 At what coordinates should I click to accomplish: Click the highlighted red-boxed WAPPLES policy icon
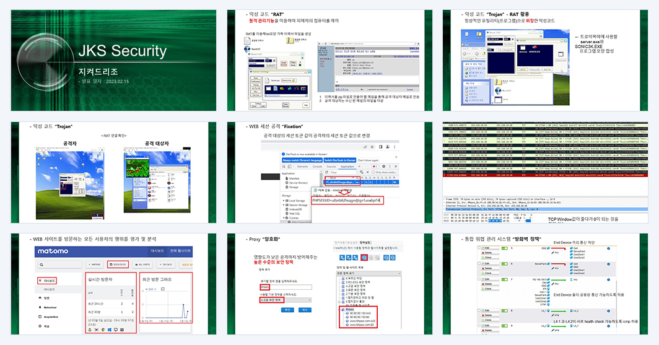[x=364, y=258]
